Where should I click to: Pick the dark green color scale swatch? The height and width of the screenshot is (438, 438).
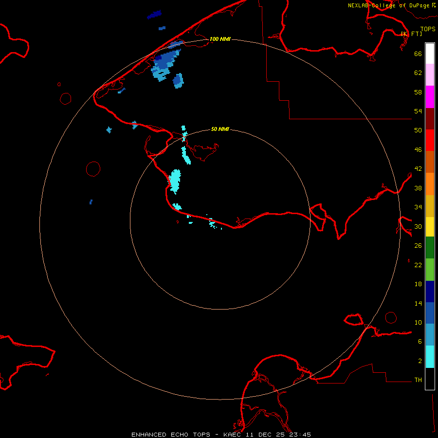[430, 248]
